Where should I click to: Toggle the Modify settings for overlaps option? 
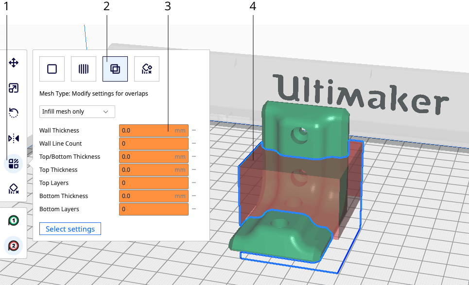[x=115, y=68]
